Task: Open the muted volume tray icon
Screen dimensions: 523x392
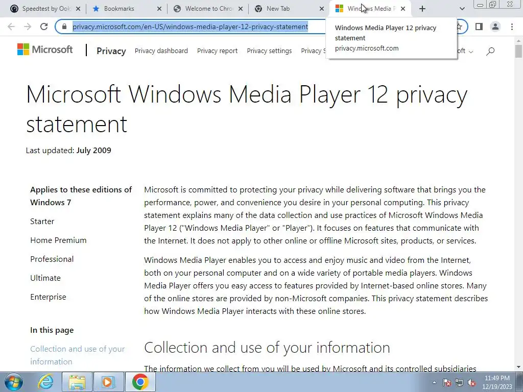Action: tap(471, 382)
